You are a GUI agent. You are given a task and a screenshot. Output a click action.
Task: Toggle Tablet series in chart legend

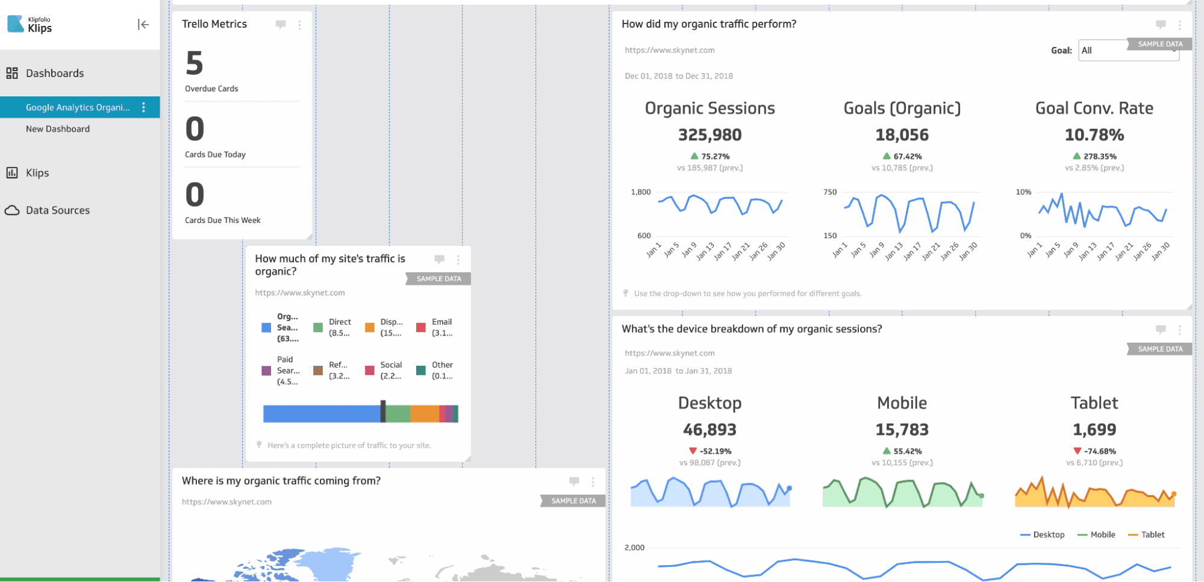(x=1146, y=534)
